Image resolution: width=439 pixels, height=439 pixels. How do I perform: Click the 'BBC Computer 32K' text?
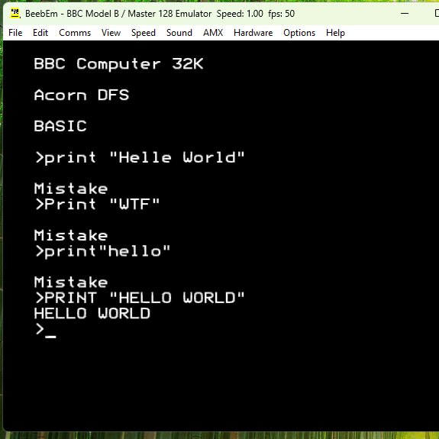point(118,64)
